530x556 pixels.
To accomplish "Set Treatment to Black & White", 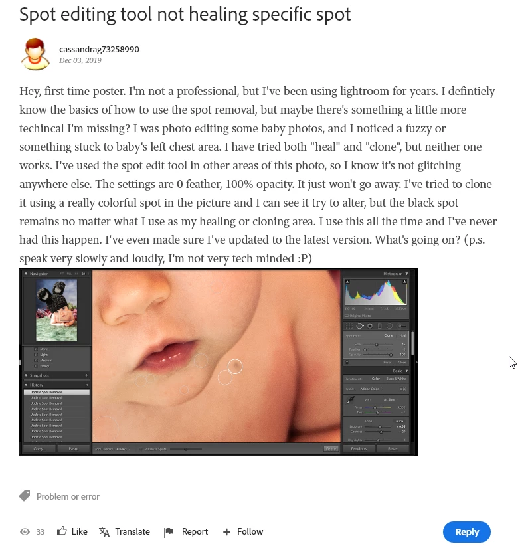I will point(396,379).
